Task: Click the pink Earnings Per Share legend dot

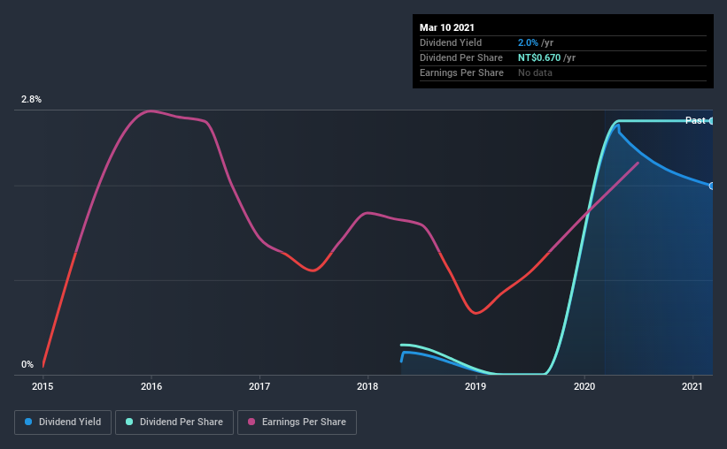Action: 251,422
